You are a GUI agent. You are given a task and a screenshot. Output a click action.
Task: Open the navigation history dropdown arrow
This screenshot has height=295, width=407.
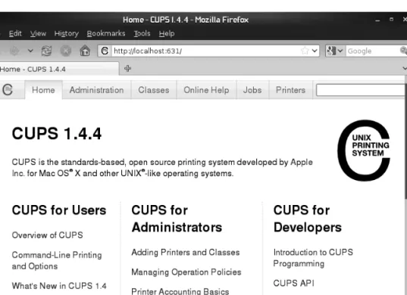point(30,51)
